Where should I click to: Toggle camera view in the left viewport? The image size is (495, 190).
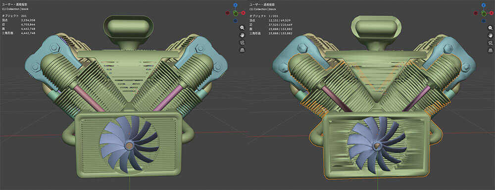tap(242, 43)
